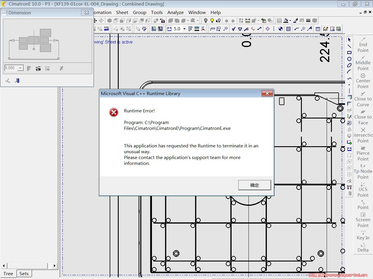Click the yellow light bulb icon

pyautogui.click(x=212, y=20)
